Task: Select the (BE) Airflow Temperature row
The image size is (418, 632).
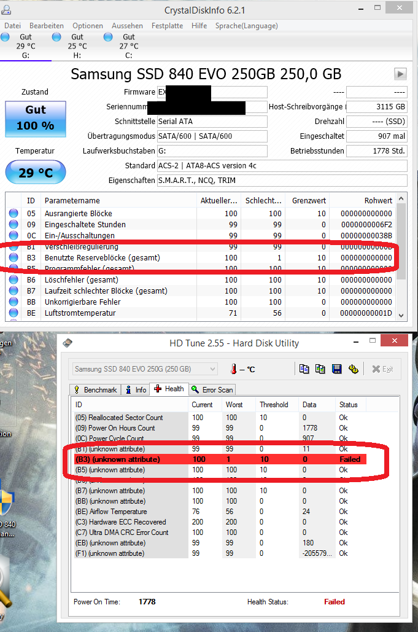Action: point(220,512)
